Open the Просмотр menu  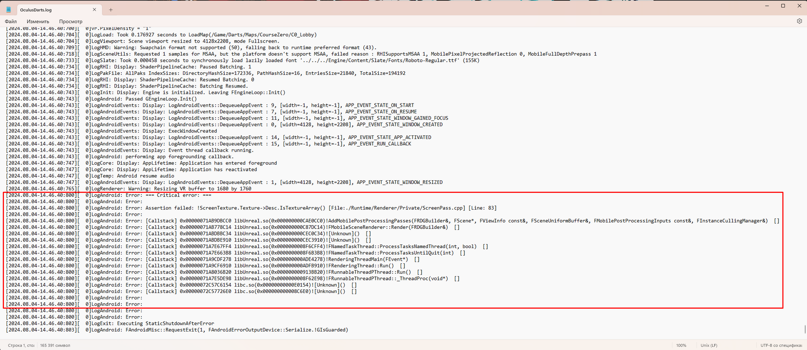(x=71, y=21)
